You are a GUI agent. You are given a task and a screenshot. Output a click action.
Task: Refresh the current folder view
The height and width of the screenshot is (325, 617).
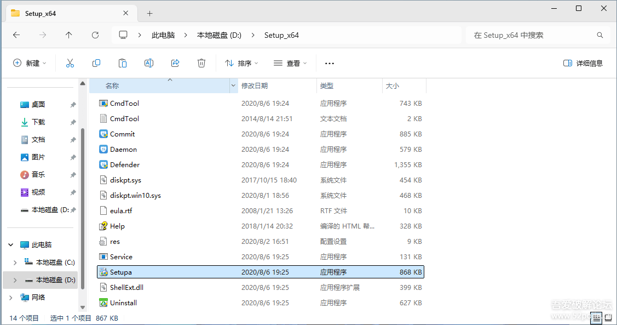95,35
